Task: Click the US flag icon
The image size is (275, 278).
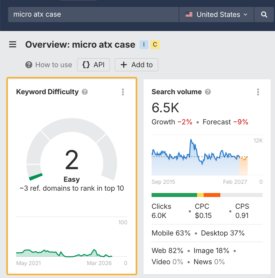Action: point(189,14)
